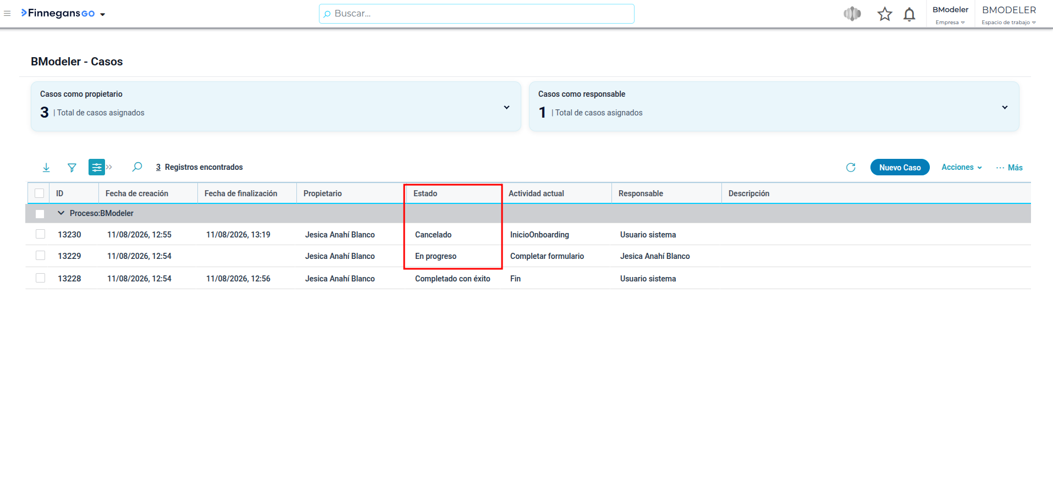Open the notifications bell
Screen dimensions: 1053x498
[x=909, y=14]
